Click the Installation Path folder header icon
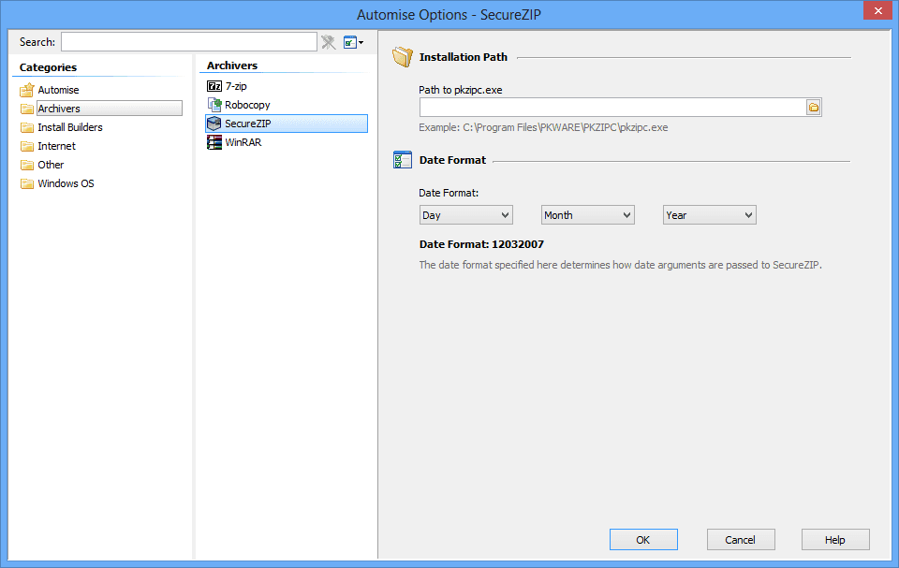This screenshot has width=899, height=568. click(403, 57)
